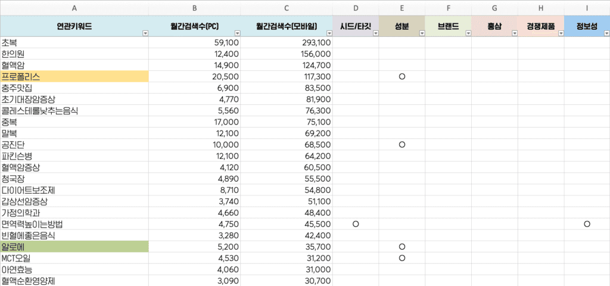Click the 성분 header filter icon
This screenshot has height=286, width=610.
[421, 33]
